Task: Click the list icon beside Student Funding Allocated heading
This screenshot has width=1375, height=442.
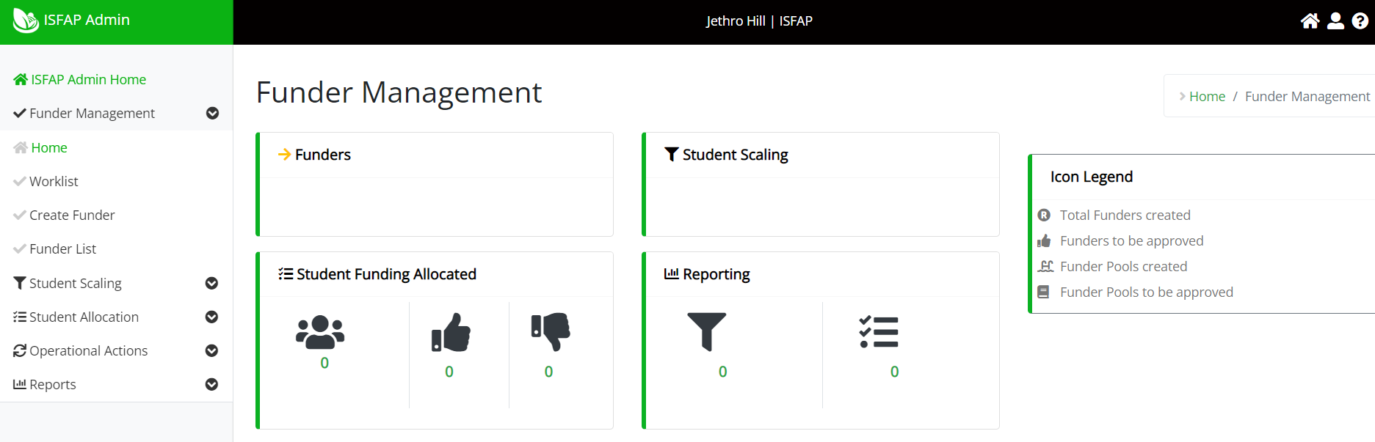Action: [286, 274]
